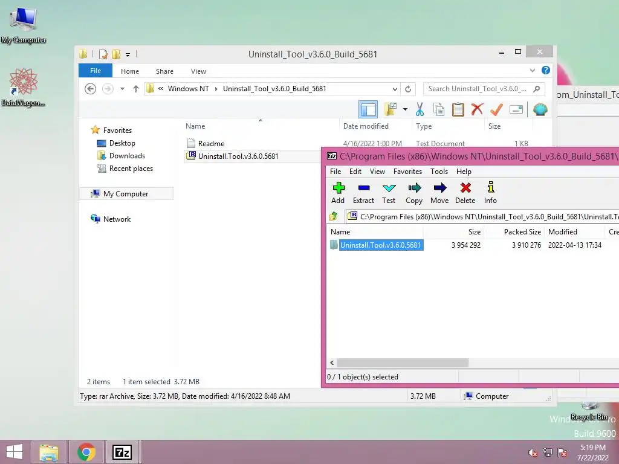Click the properties icon in Explorer title bar
The width and height of the screenshot is (619, 464).
click(103, 54)
